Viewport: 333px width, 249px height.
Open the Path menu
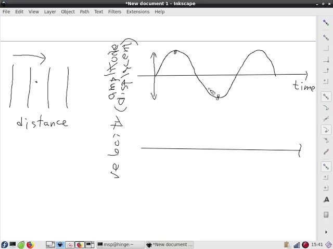[84, 11]
